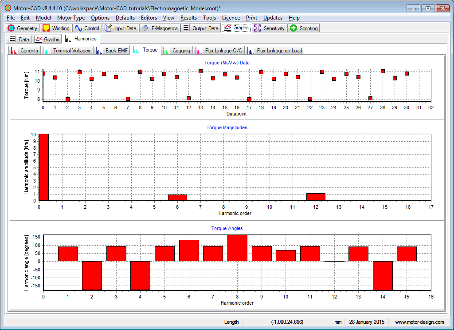Select the Terminal Voltages tab
Viewport: 454px width, 330px height.
click(x=67, y=51)
